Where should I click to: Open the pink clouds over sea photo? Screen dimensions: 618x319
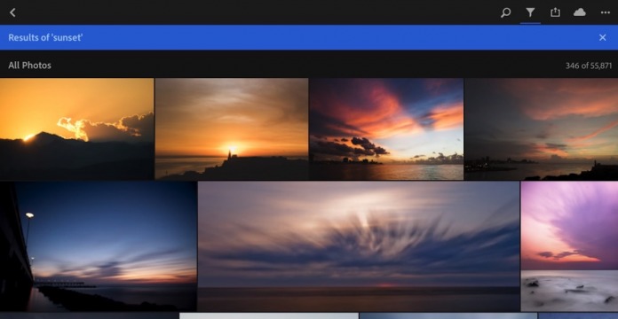click(386, 129)
